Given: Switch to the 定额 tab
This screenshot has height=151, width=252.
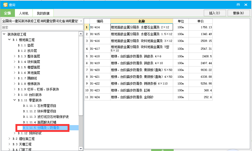Looking at the screenshot, I should click(x=7, y=13).
